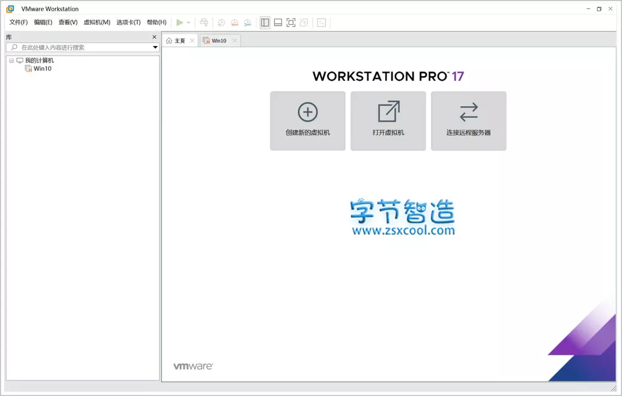Screen dimensions: 622x396
Task: Open the library search filter dropdown arrow
Action: pos(155,47)
